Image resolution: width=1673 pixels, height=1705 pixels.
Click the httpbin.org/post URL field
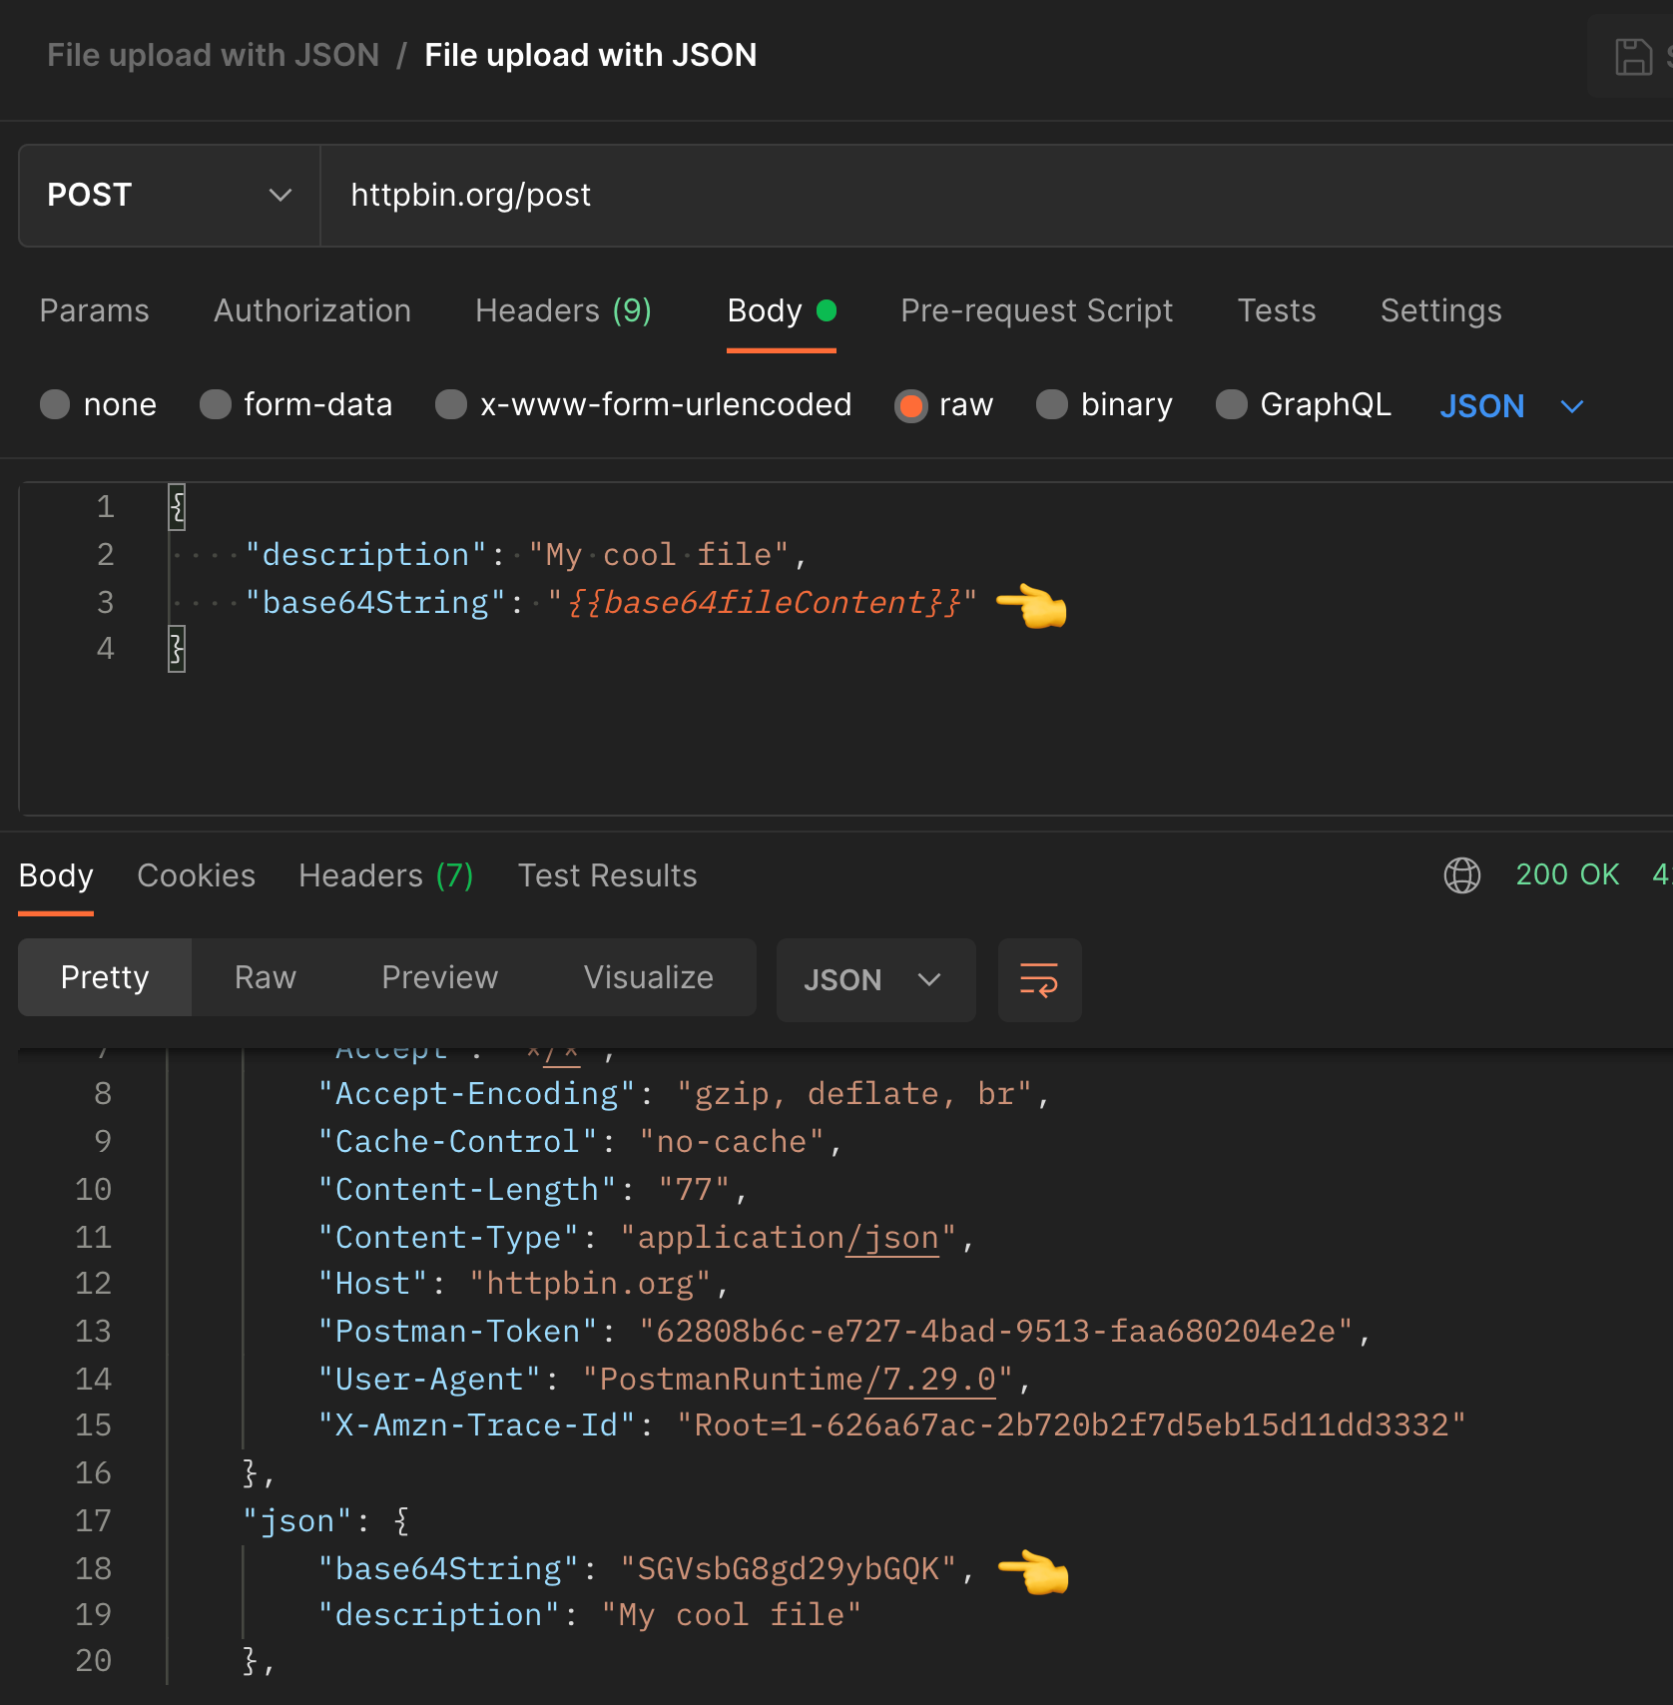click(x=996, y=196)
